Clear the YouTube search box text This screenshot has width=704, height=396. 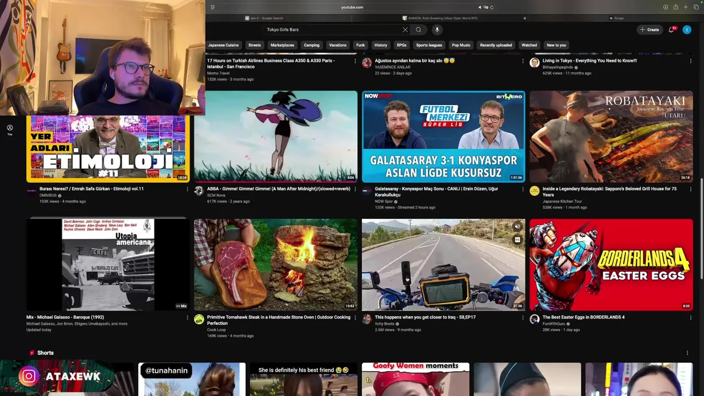pos(405,30)
